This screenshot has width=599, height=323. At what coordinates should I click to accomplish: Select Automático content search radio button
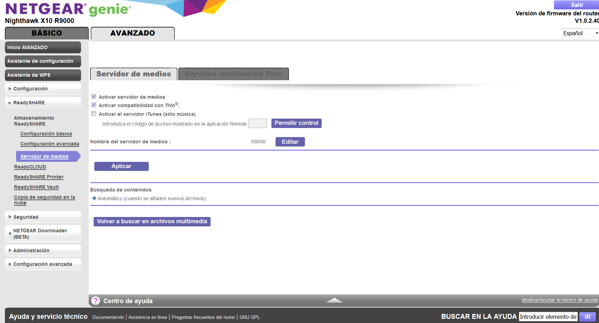tap(94, 198)
